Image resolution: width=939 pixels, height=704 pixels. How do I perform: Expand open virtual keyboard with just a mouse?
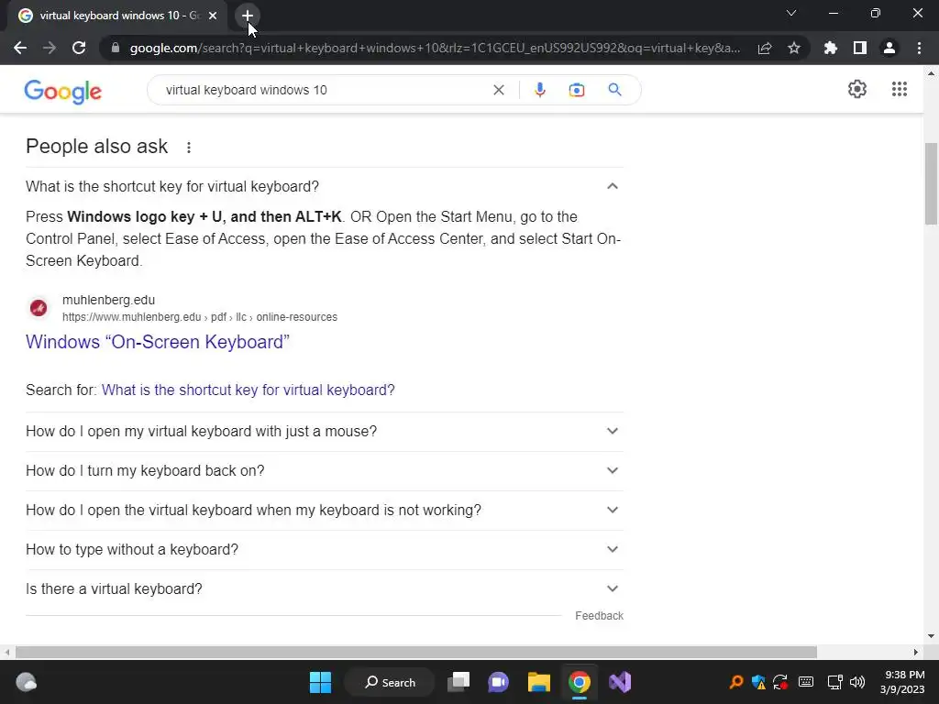pyautogui.click(x=324, y=432)
